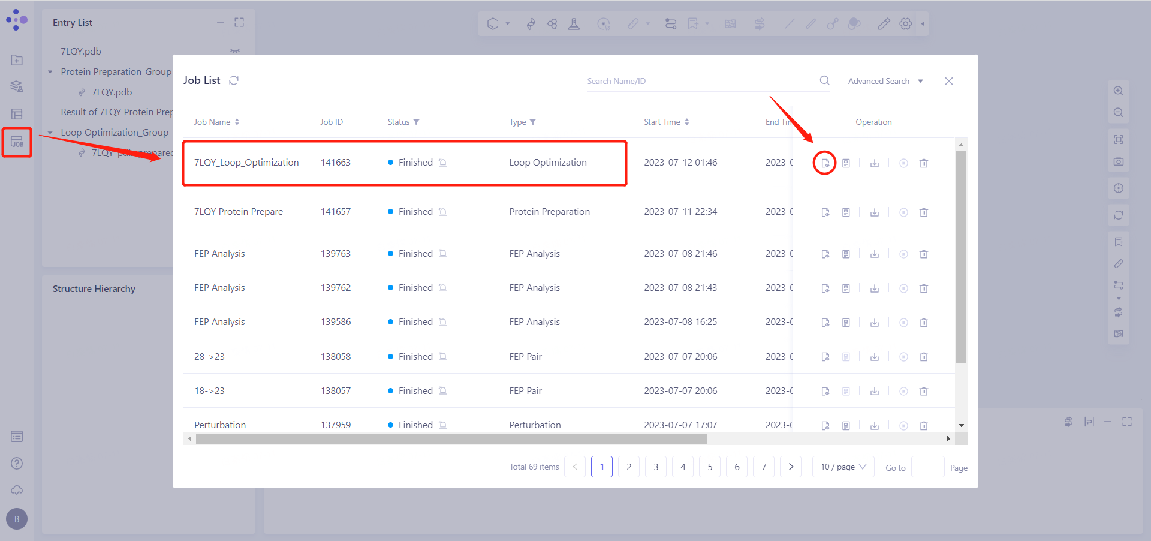1151x541 pixels.
Task: Click the search magnifier icon in Job List
Action: pos(824,80)
